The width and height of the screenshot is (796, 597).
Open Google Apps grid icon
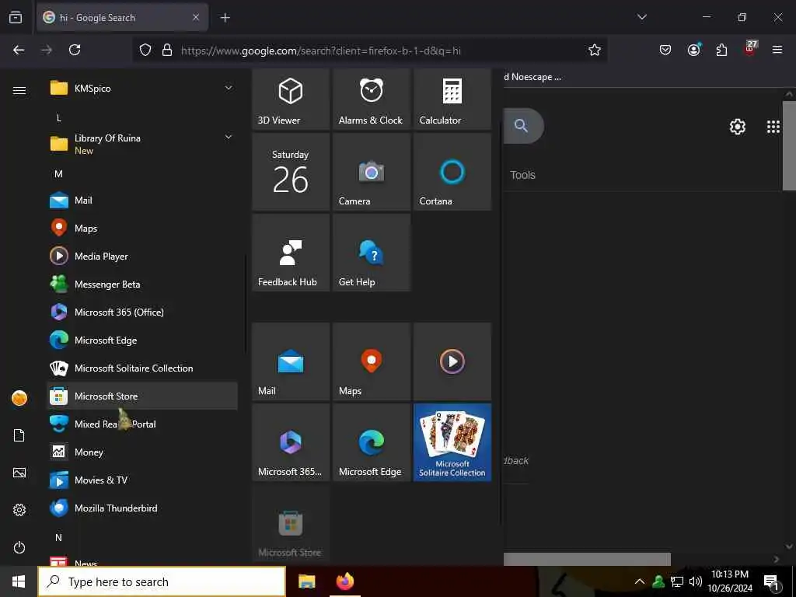pyautogui.click(x=773, y=127)
